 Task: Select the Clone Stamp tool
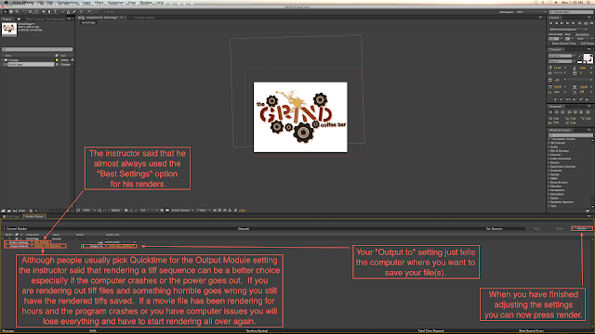(68, 12)
